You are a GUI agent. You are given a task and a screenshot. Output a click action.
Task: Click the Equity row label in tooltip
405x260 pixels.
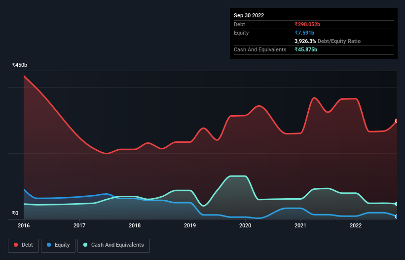tap(241, 33)
